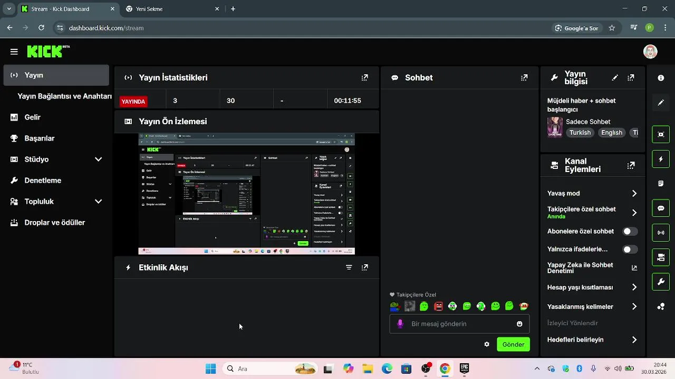Insert the Pepe frog with rose emote
This screenshot has height=379, width=675.
pos(395,306)
